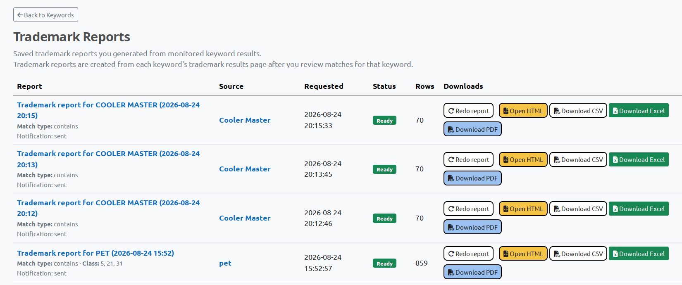Click the Class: 5, 21, 31 detail text
The width and height of the screenshot is (682, 285).
[103, 264]
